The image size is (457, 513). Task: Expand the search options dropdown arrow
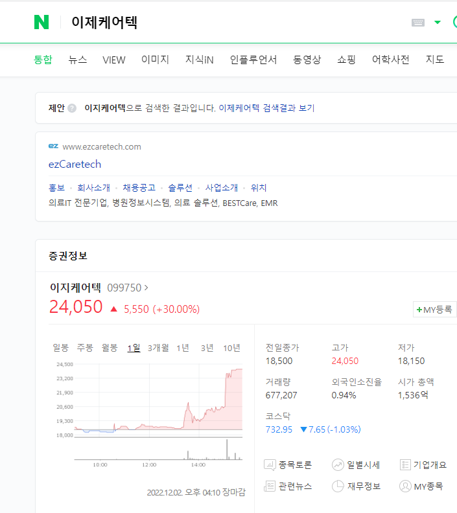438,22
